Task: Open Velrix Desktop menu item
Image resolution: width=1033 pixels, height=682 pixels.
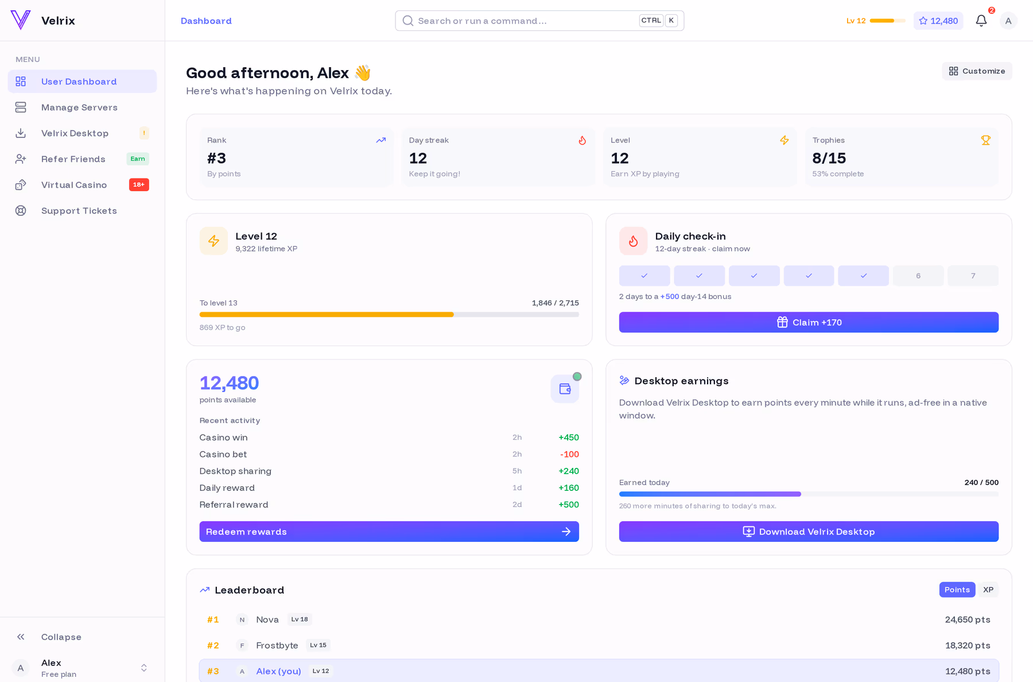Action: tap(82, 133)
